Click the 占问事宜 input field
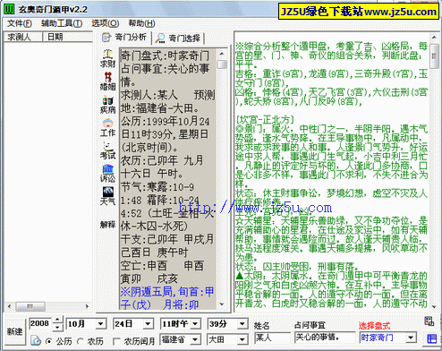The image size is (442, 351). coord(325,338)
